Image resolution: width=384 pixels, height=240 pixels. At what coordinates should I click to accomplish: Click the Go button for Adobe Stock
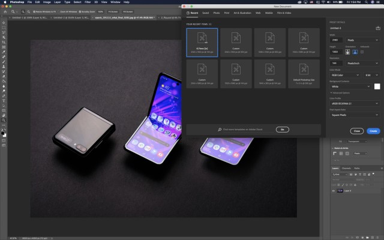click(x=283, y=130)
